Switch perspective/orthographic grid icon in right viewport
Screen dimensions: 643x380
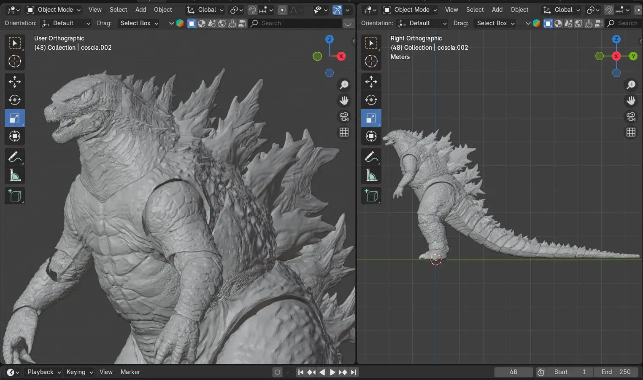[631, 132]
